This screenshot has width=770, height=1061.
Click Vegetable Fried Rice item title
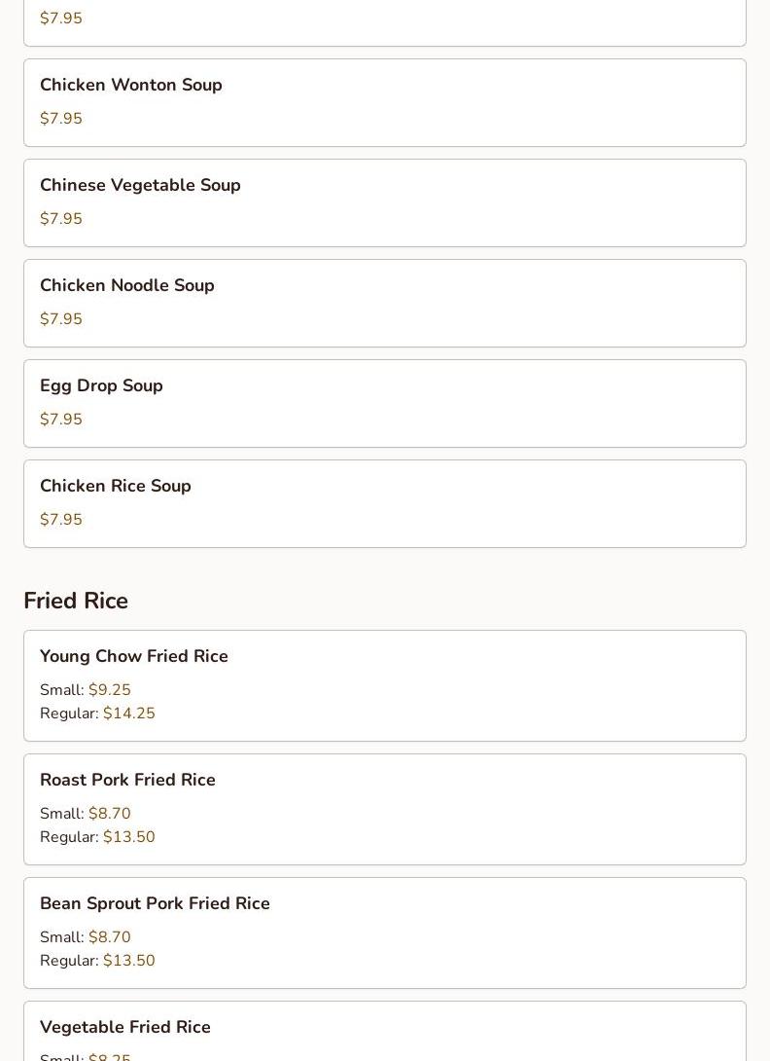[125, 1028]
